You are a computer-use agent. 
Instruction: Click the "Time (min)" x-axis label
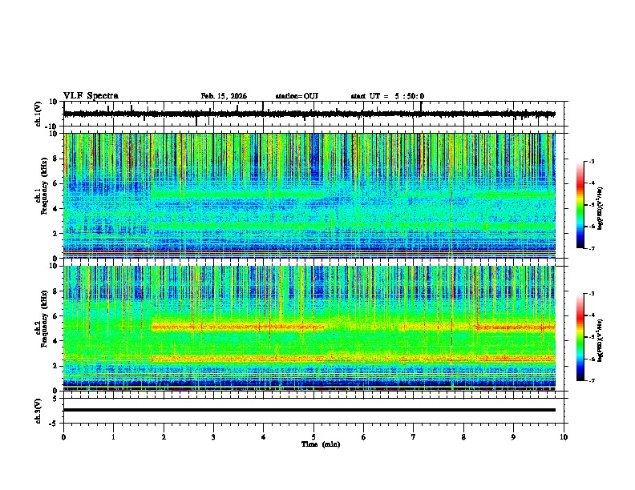tap(321, 444)
